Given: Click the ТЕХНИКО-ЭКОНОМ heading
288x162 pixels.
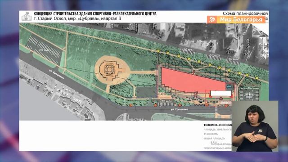Looking at the screenshot, I should [x=217, y=125].
